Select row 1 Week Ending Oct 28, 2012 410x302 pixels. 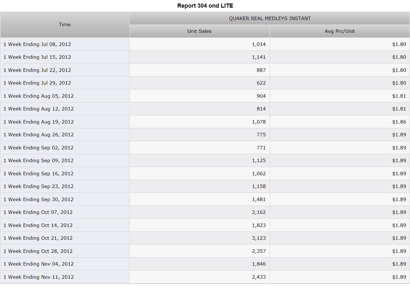(205, 251)
